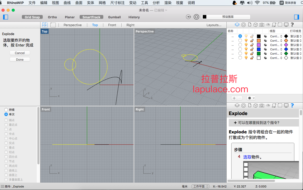Click the blue layer color swatch
303x190 pixels.
coord(259,49)
